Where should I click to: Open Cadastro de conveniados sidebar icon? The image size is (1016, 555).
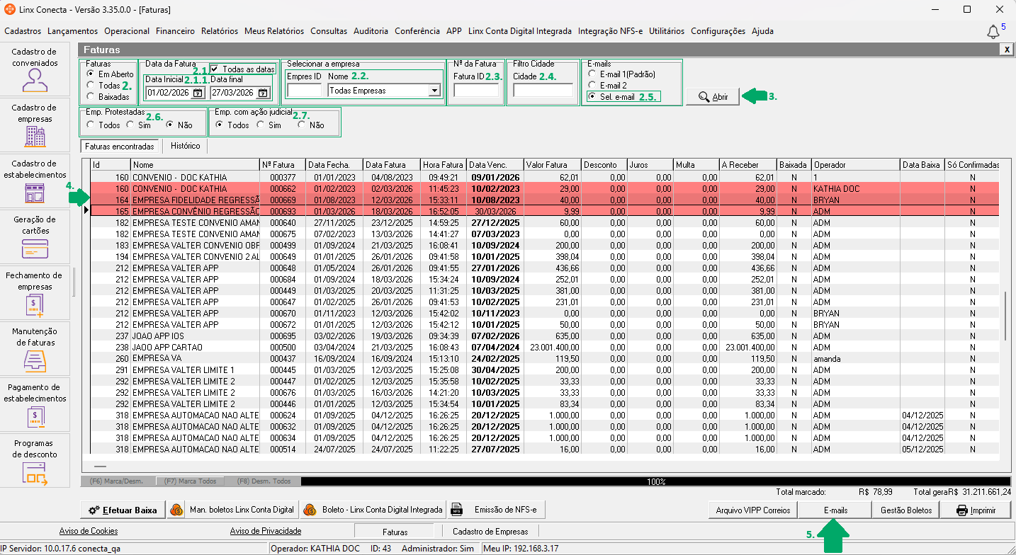35,81
